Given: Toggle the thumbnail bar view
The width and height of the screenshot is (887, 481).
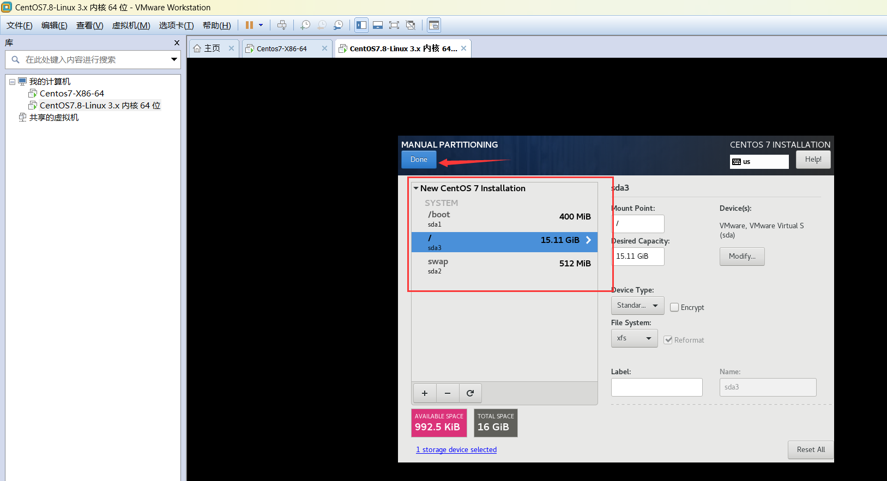Looking at the screenshot, I should pyautogui.click(x=378, y=25).
